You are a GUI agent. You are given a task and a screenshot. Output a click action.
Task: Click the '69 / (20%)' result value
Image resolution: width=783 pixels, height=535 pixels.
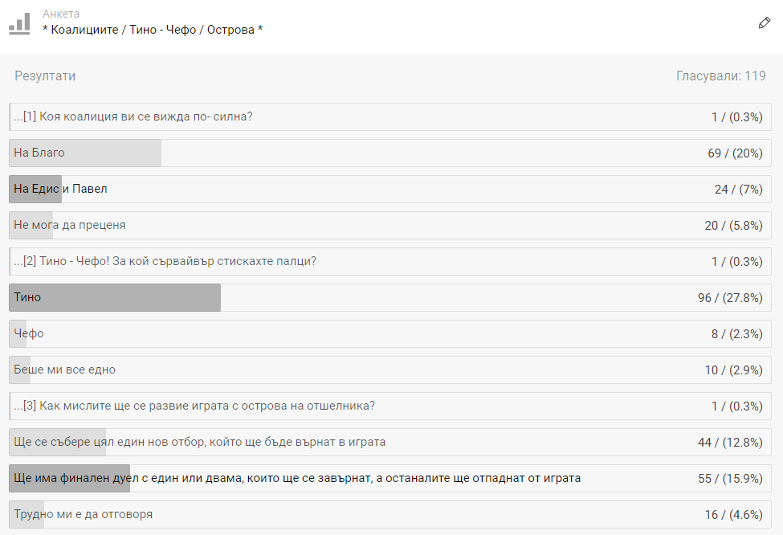[x=734, y=153]
